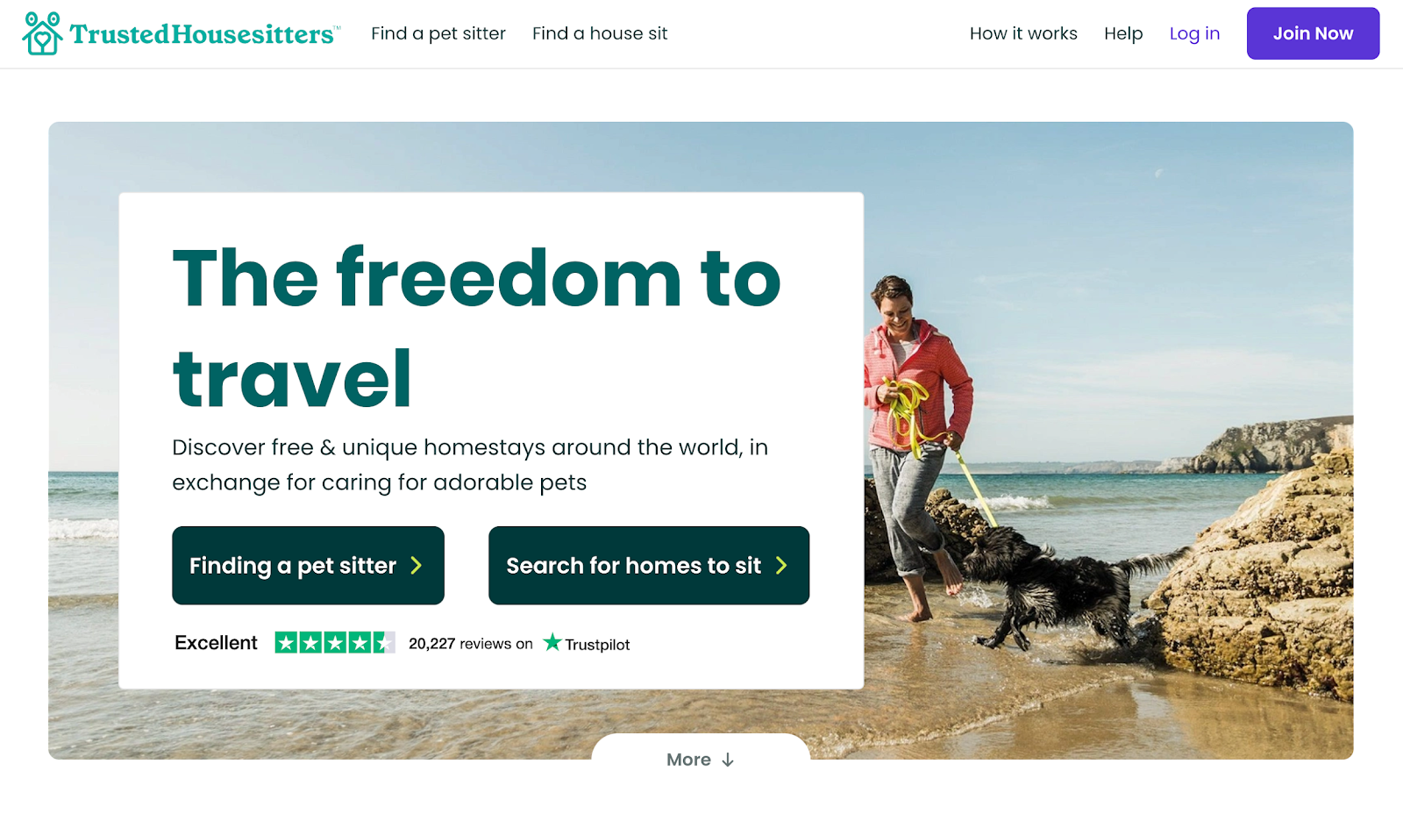Open the 20,227 reviews text link
This screenshot has height=821, width=1403.
tap(471, 644)
